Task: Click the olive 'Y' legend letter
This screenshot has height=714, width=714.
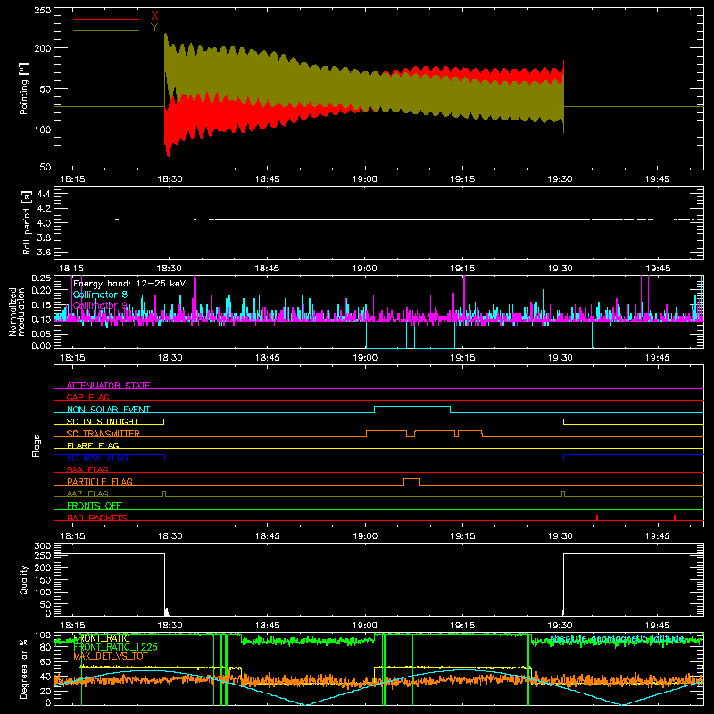Action: click(x=154, y=27)
